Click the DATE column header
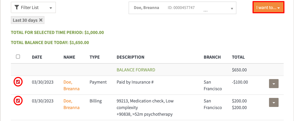Screen dimensions: 294x121 pos(37,57)
